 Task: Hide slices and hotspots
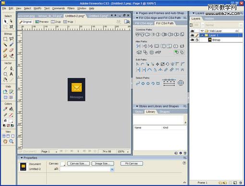tap(5, 98)
